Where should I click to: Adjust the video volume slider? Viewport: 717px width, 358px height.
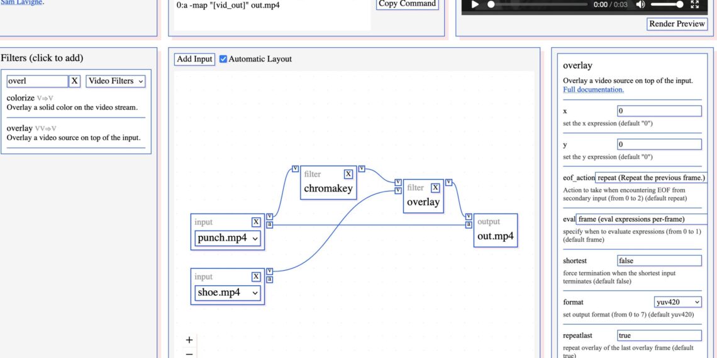pyautogui.click(x=667, y=4)
